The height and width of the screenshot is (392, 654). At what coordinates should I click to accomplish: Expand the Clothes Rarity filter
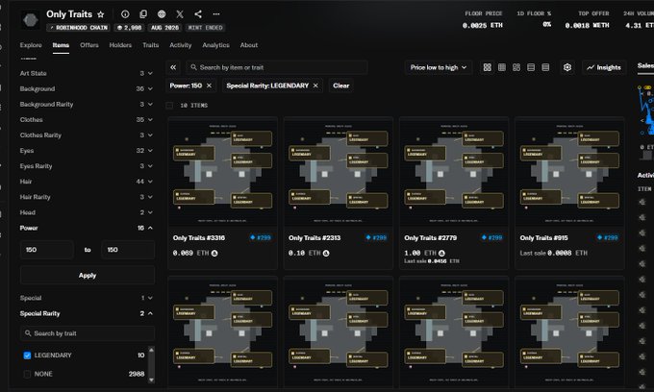[86, 135]
